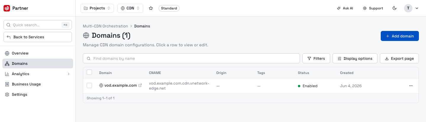
Task: Click the star favorite icon
Action: [151, 8]
